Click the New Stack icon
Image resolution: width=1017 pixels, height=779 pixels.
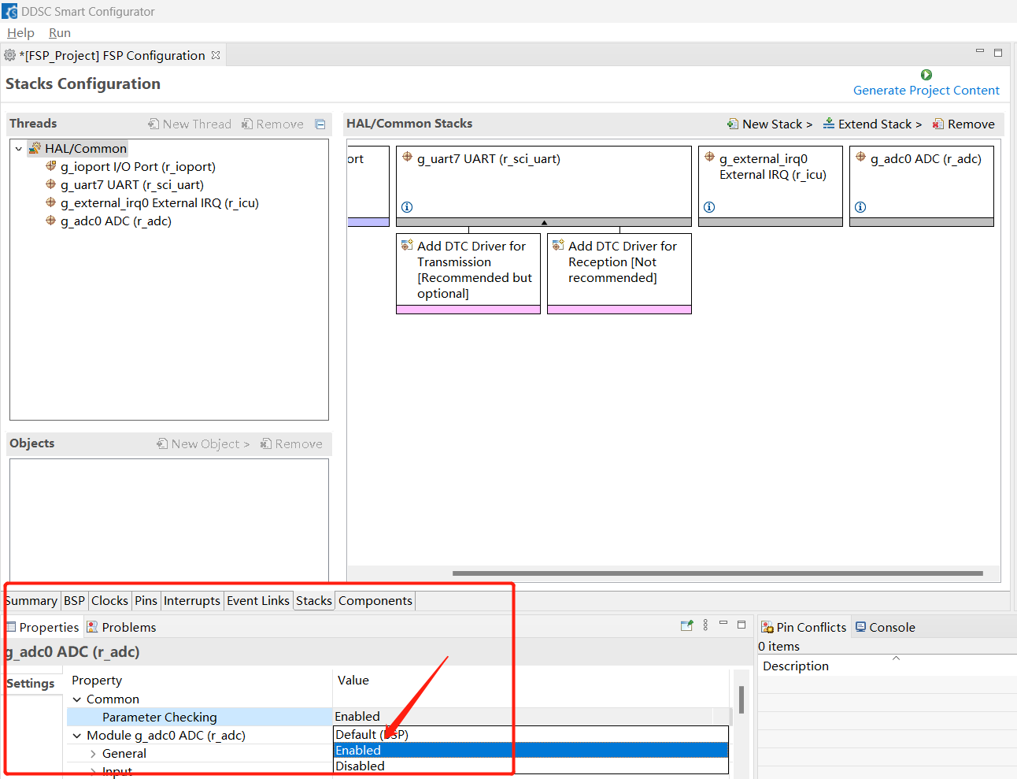click(733, 124)
